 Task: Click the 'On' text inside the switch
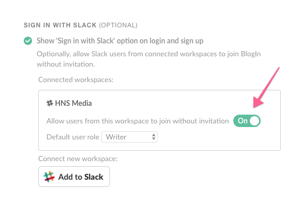pyautogui.click(x=243, y=121)
